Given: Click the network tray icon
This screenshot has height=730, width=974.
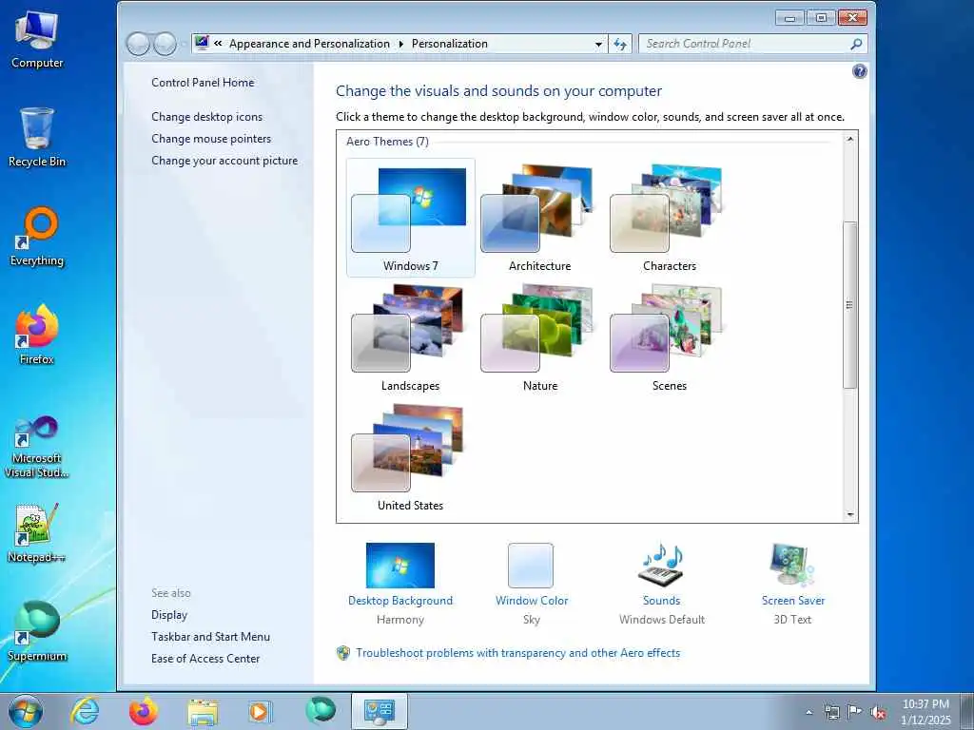Looking at the screenshot, I should (831, 712).
